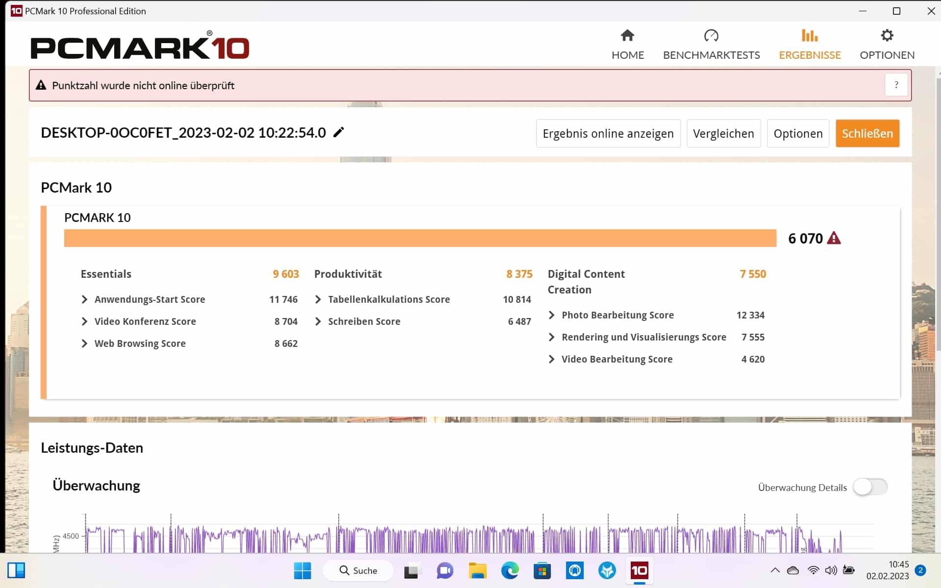Expand Video Bearbeitung Score row
941x588 pixels.
click(x=552, y=359)
